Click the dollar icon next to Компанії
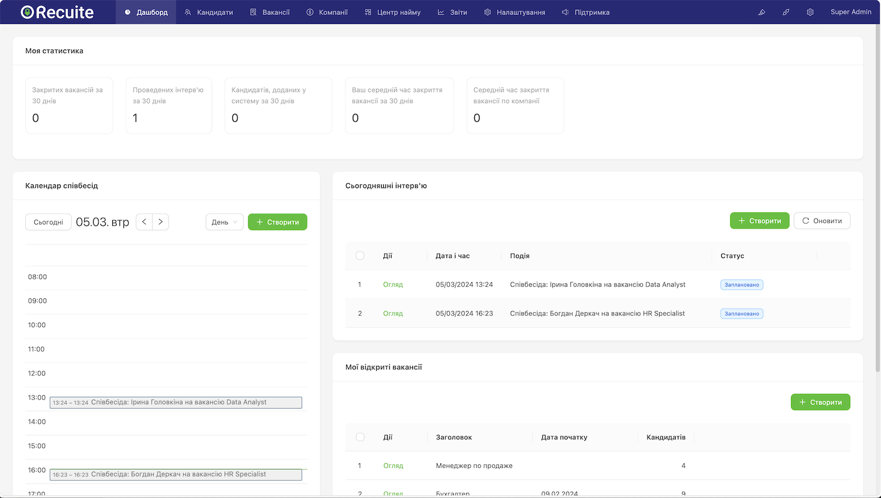 (309, 12)
